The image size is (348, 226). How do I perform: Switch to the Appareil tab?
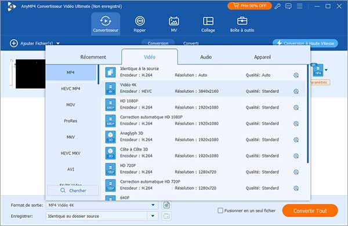click(x=262, y=57)
